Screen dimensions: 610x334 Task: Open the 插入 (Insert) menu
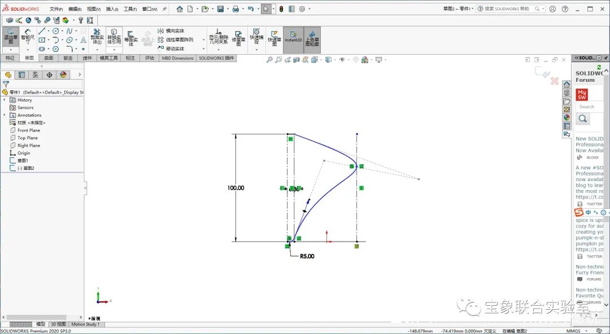click(112, 9)
